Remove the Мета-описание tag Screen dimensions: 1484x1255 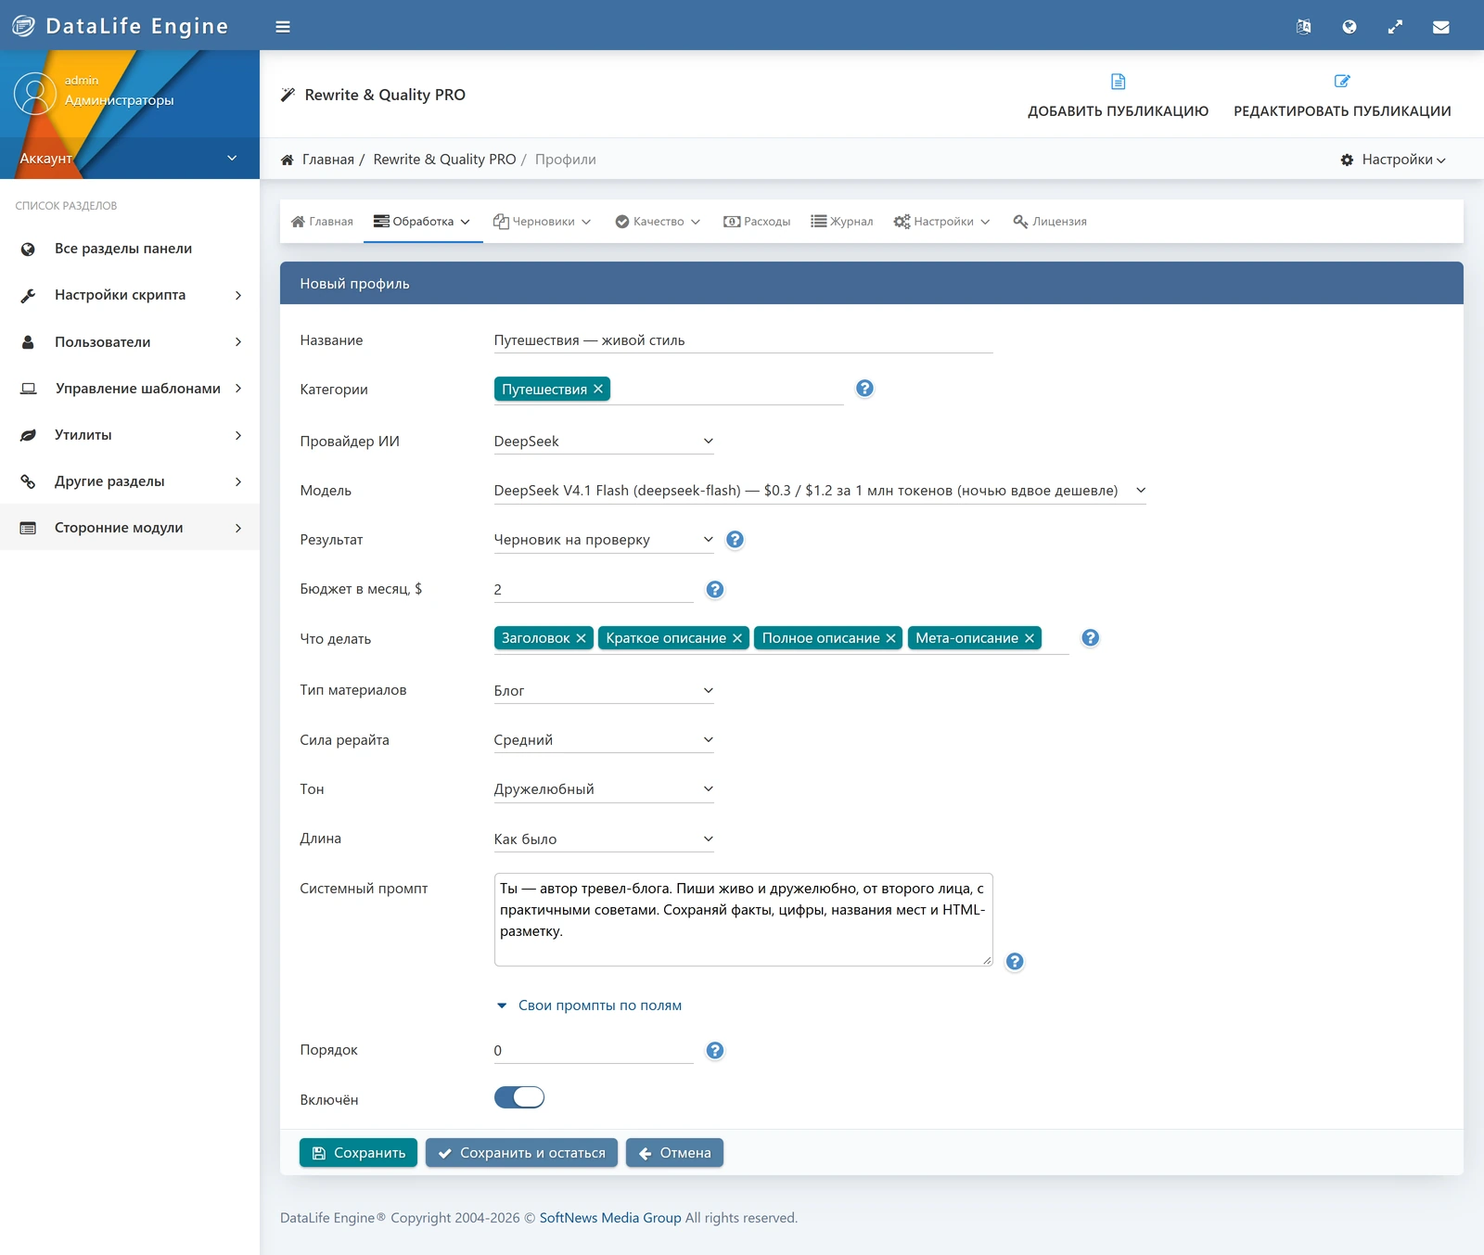coord(1030,638)
